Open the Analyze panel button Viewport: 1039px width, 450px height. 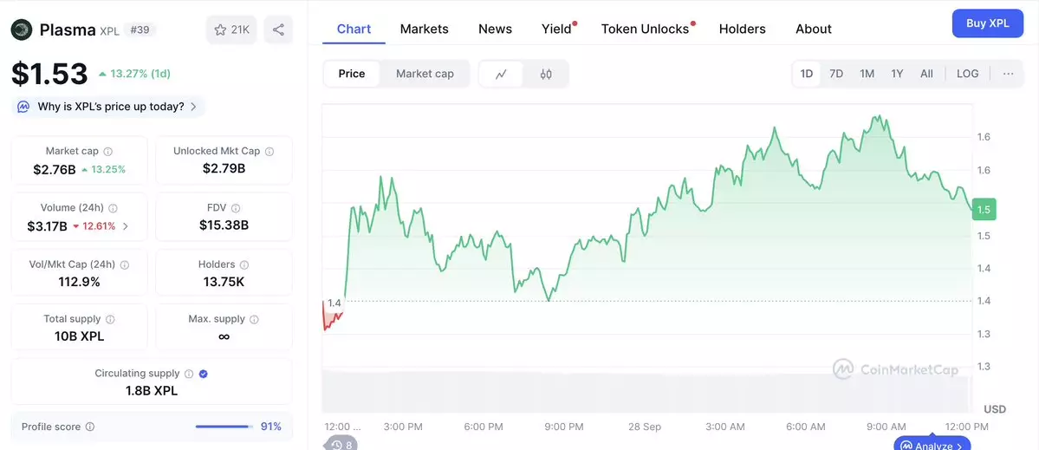point(932,446)
